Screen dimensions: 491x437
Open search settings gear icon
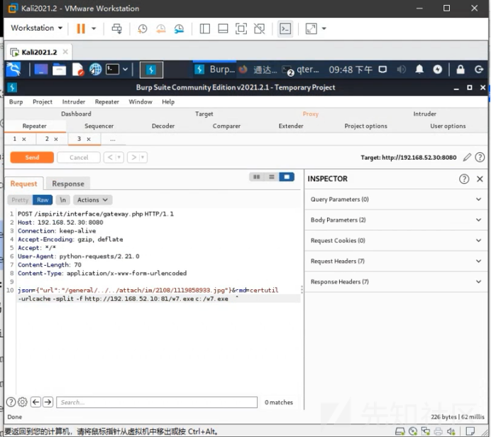coord(22,402)
